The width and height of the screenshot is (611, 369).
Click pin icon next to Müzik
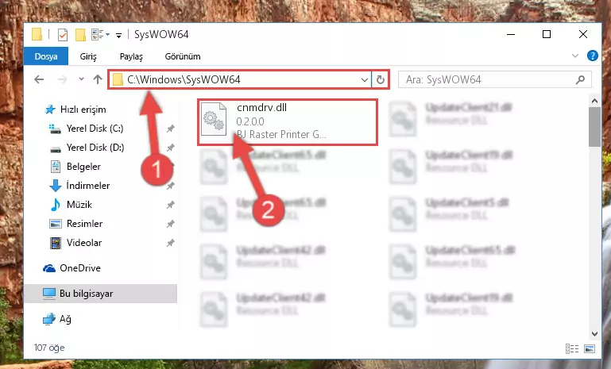coord(171,205)
